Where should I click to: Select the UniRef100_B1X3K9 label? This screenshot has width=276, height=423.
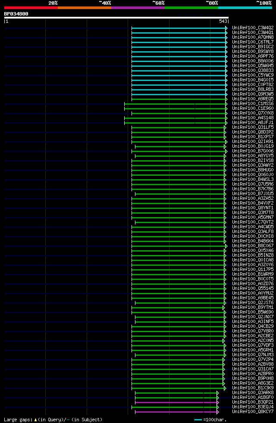pos(253,388)
